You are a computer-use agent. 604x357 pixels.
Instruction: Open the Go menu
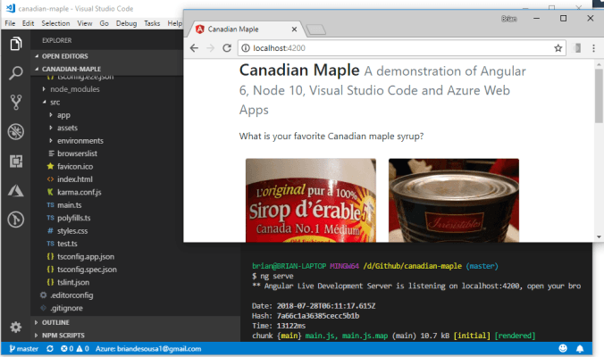click(x=104, y=23)
